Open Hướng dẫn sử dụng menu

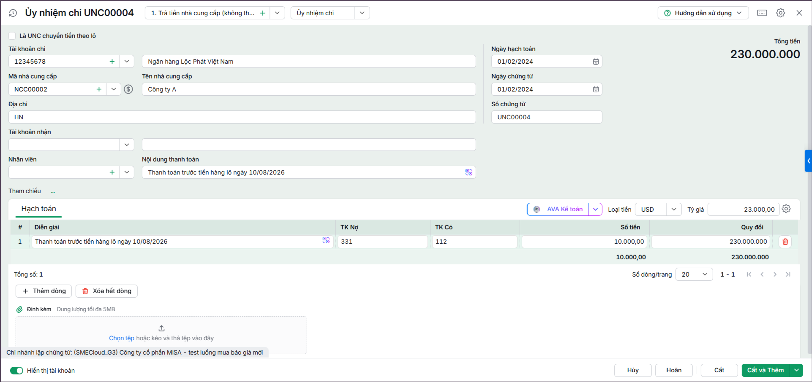pyautogui.click(x=703, y=13)
